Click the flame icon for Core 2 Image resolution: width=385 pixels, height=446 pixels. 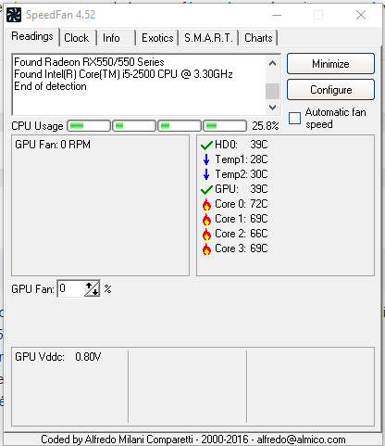(x=206, y=234)
